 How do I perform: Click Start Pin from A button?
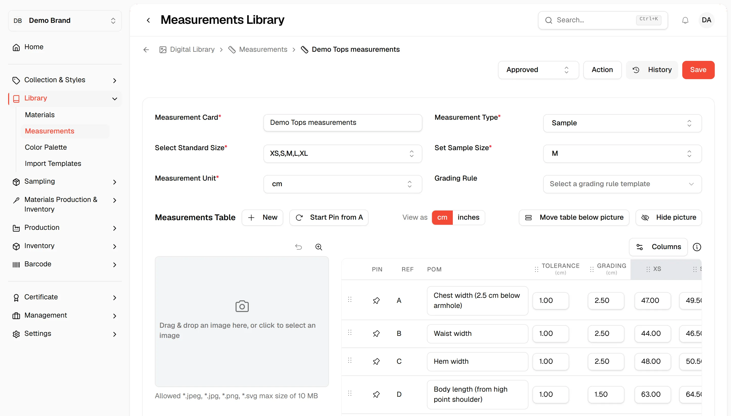coord(328,217)
